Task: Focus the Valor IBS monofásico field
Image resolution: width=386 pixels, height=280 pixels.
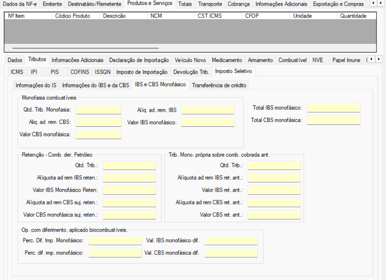Action: point(208,122)
